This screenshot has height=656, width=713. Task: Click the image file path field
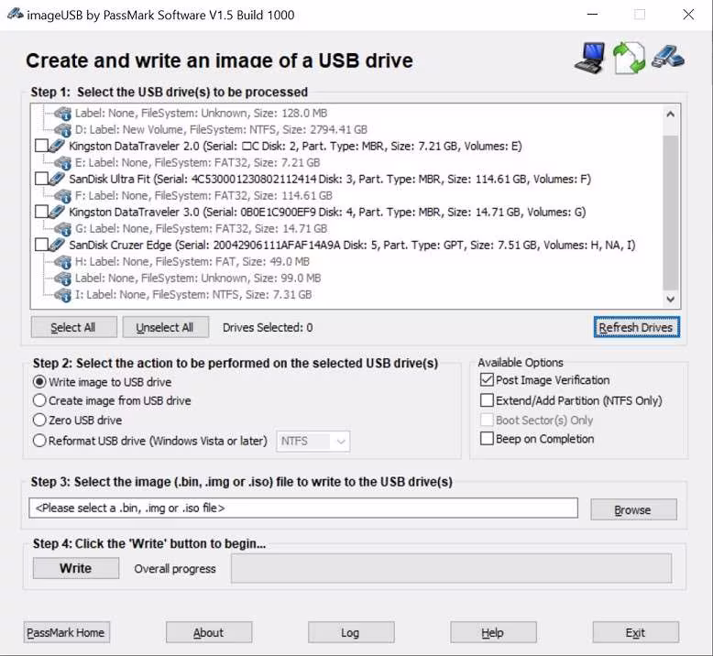click(303, 508)
